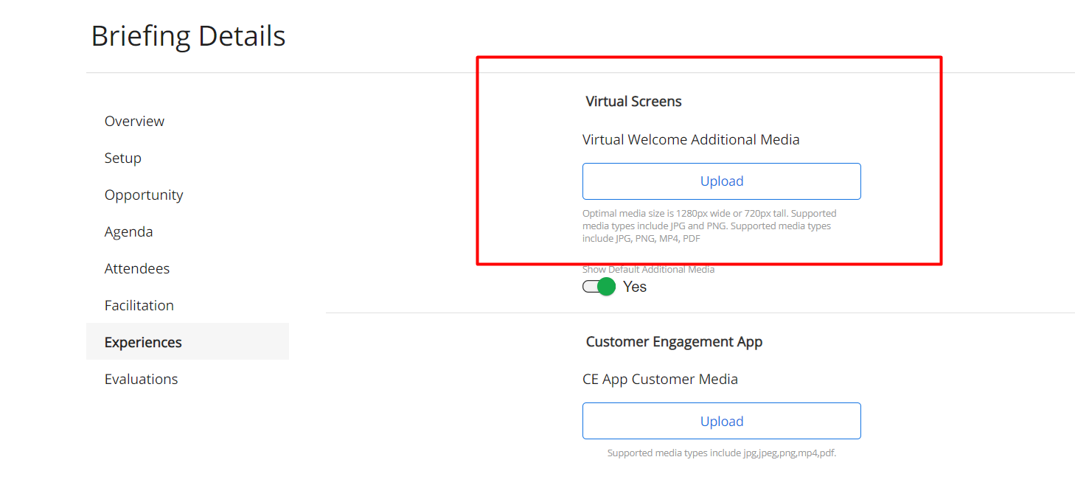Turn off Show Default Additional Media toggle
This screenshot has width=1075, height=485.
tap(599, 287)
